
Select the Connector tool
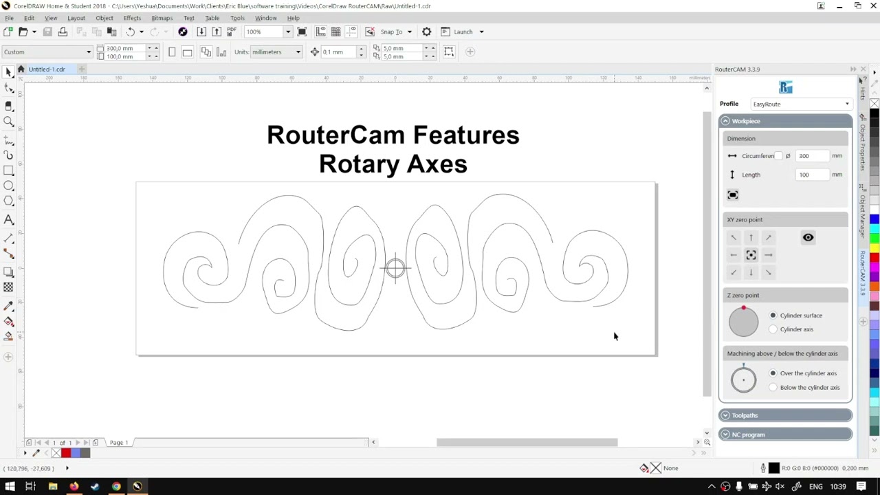pyautogui.click(x=8, y=254)
